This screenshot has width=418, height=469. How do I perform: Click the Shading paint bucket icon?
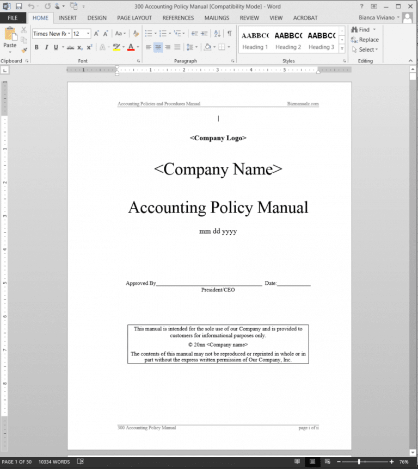pos(208,47)
